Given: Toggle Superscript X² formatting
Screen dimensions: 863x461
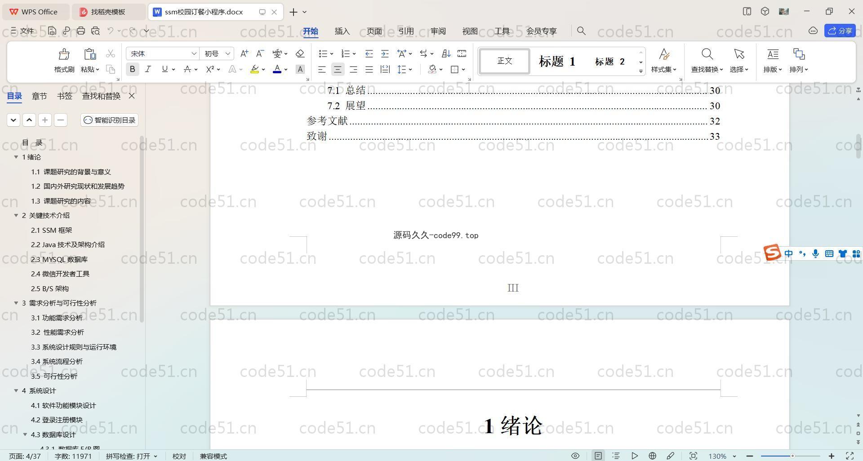Looking at the screenshot, I should pos(210,69).
